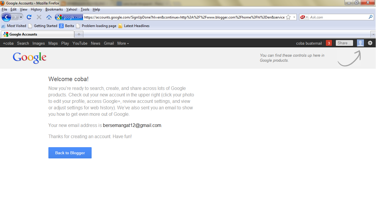
Task: Click the coba buatemail account name
Action: tap(309, 43)
